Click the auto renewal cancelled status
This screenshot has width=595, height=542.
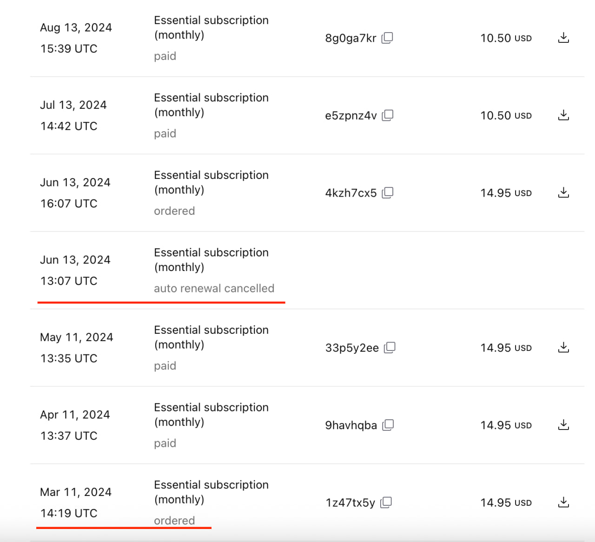click(x=214, y=288)
